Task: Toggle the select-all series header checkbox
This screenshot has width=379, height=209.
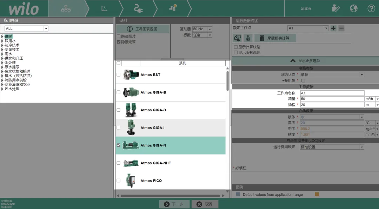Action: click(119, 63)
